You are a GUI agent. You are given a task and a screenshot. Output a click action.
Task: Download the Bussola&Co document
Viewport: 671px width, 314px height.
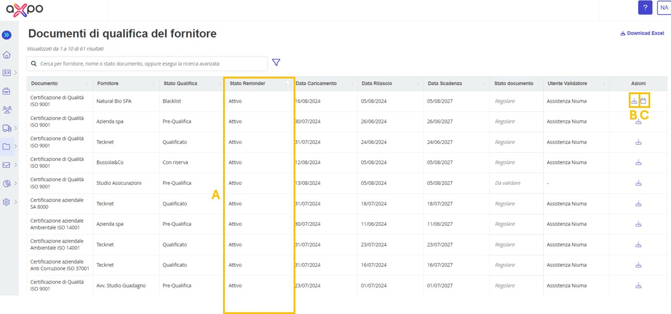(x=639, y=162)
